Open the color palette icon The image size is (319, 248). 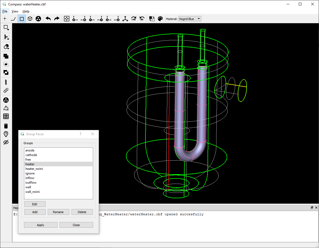(160, 19)
